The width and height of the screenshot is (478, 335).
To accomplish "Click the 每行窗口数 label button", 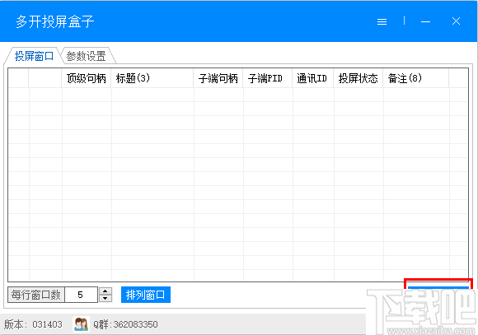I will click(36, 295).
